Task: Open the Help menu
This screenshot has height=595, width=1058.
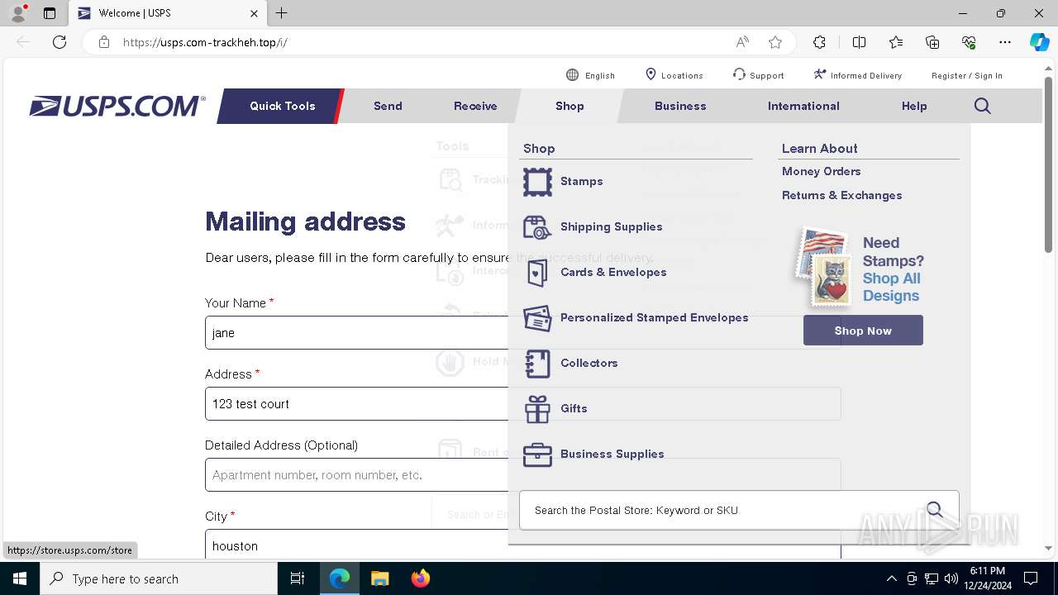Action: tap(914, 106)
